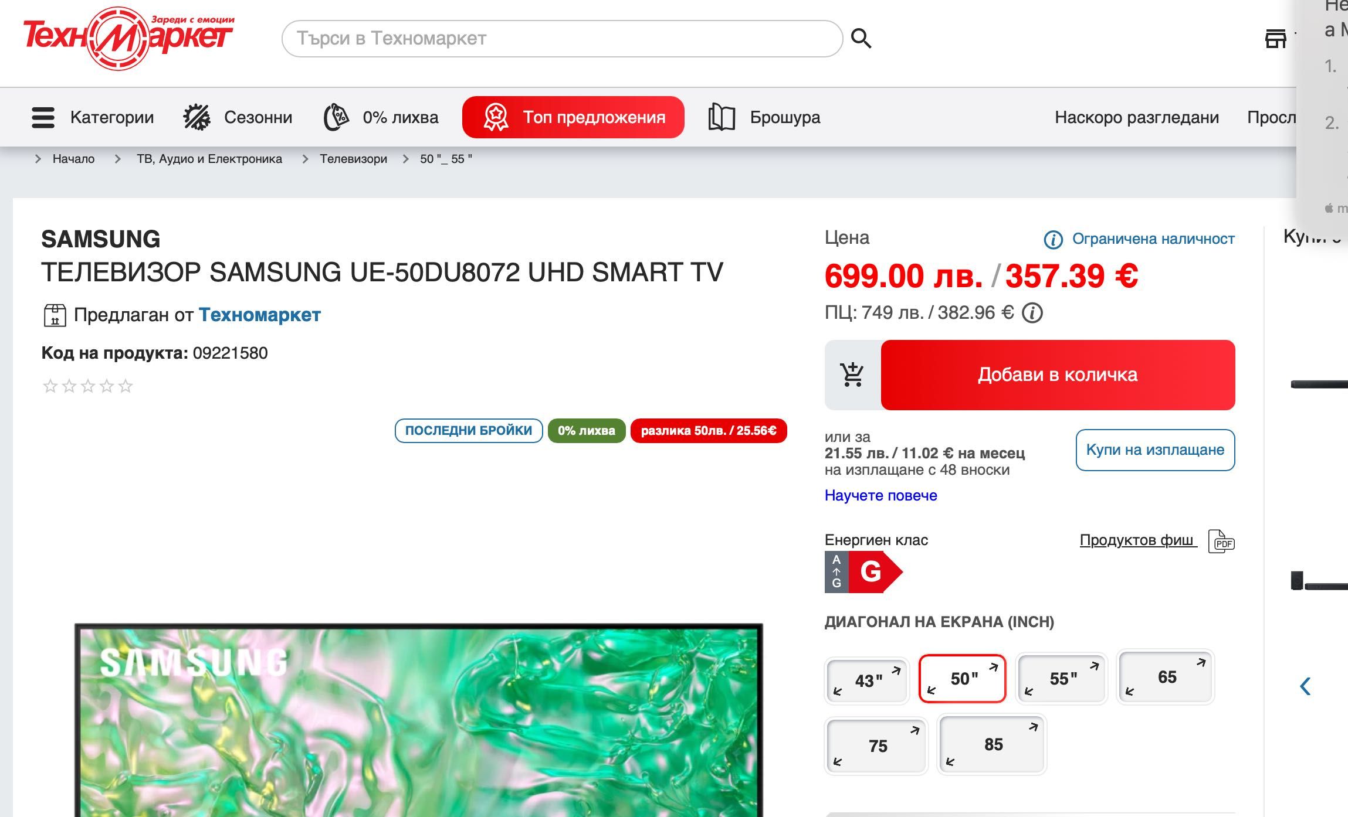Rate product with the fifth star

click(126, 386)
